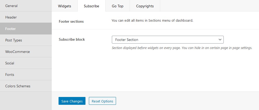Click the chevron arrow of Subscribe block dropdown
Viewport: 259px width, 110px height.
[220, 40]
